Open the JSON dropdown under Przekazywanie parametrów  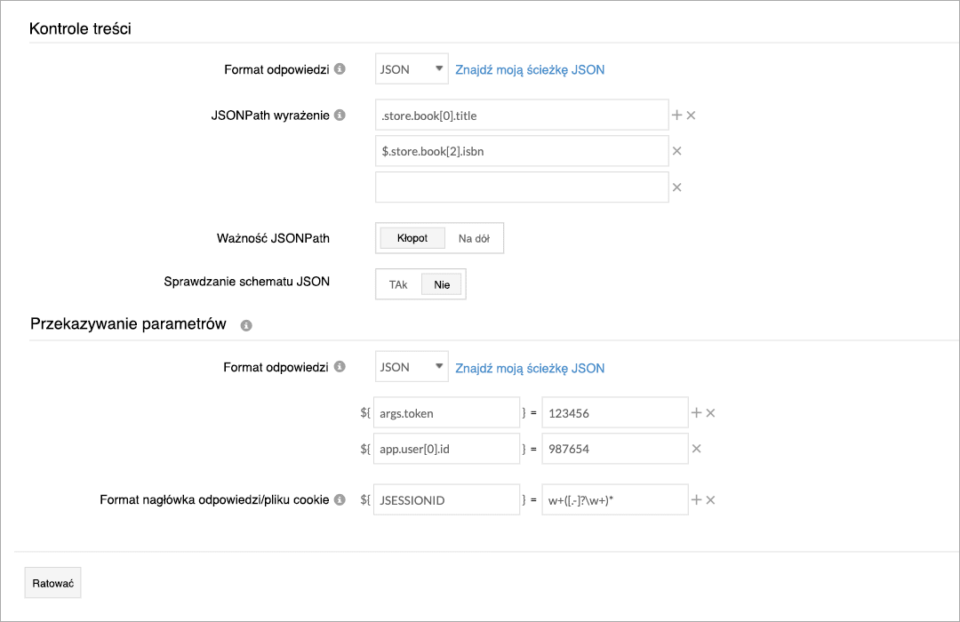[411, 366]
